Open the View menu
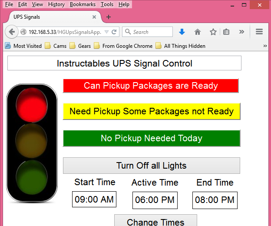This screenshot has height=226, width=271. pos(37,4)
